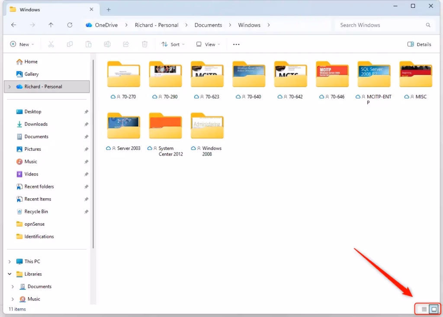Click the Rename icon in toolbar

coord(107,44)
